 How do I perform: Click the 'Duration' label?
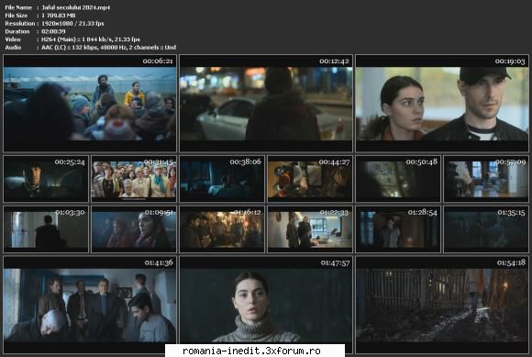pos(17,31)
